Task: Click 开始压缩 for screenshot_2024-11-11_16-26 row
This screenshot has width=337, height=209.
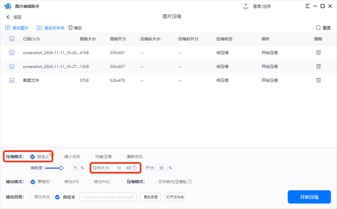Action: pyautogui.click(x=270, y=53)
